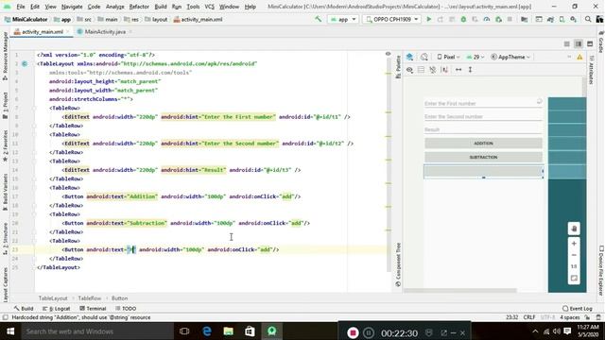
Task: Open the app run configuration dropdown
Action: pos(342,19)
